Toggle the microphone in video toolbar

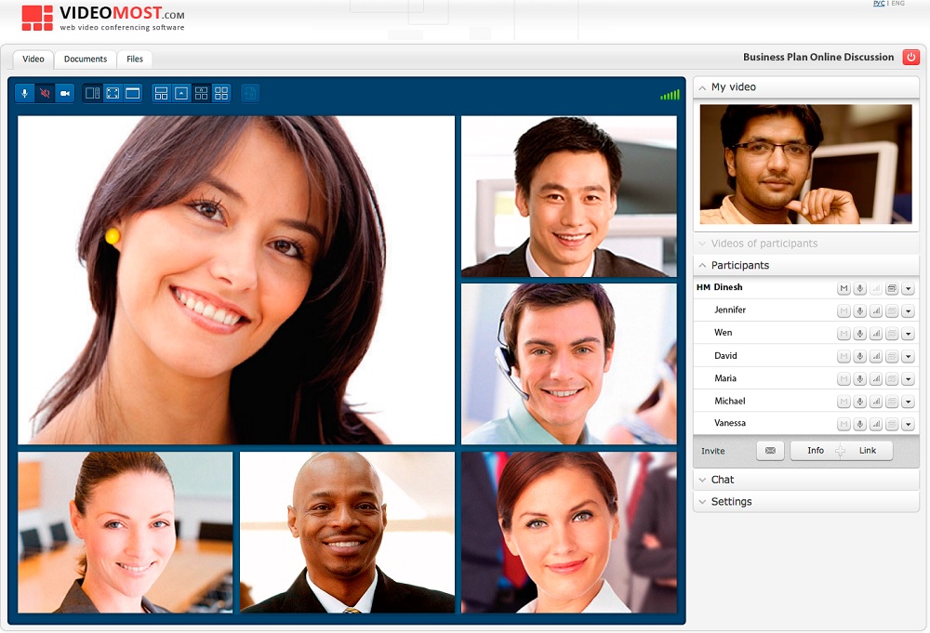point(25,93)
